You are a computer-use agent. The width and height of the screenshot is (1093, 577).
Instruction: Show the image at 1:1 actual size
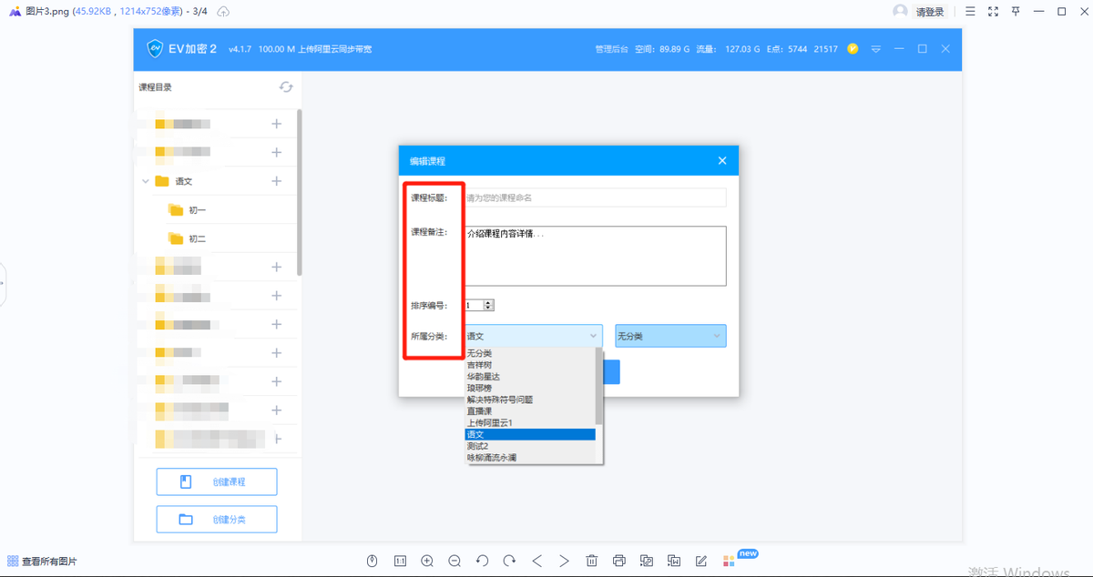coord(400,561)
